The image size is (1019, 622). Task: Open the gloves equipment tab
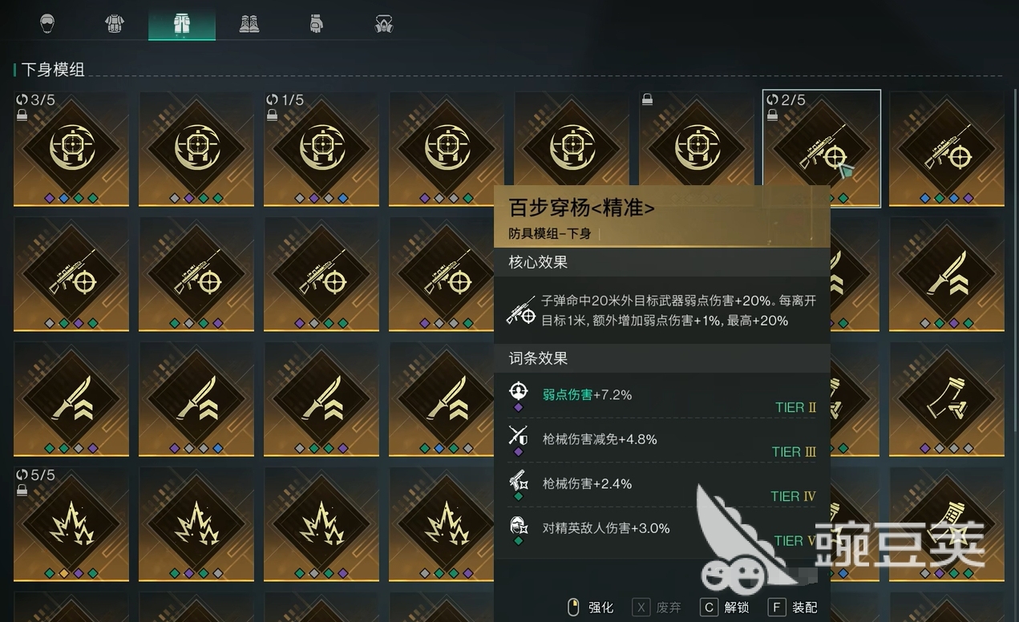click(x=317, y=24)
